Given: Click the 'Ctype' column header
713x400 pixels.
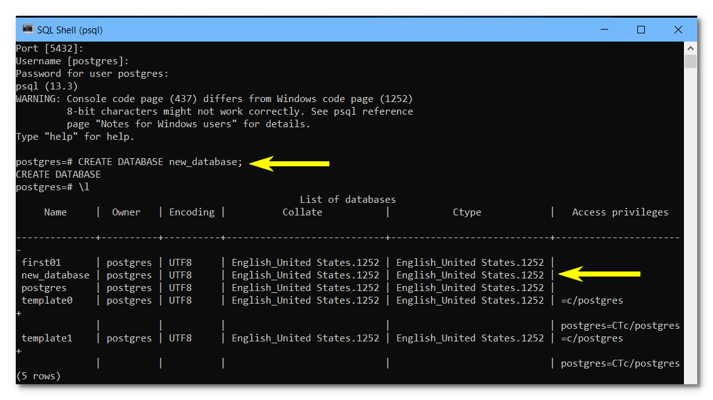Looking at the screenshot, I should point(467,212).
